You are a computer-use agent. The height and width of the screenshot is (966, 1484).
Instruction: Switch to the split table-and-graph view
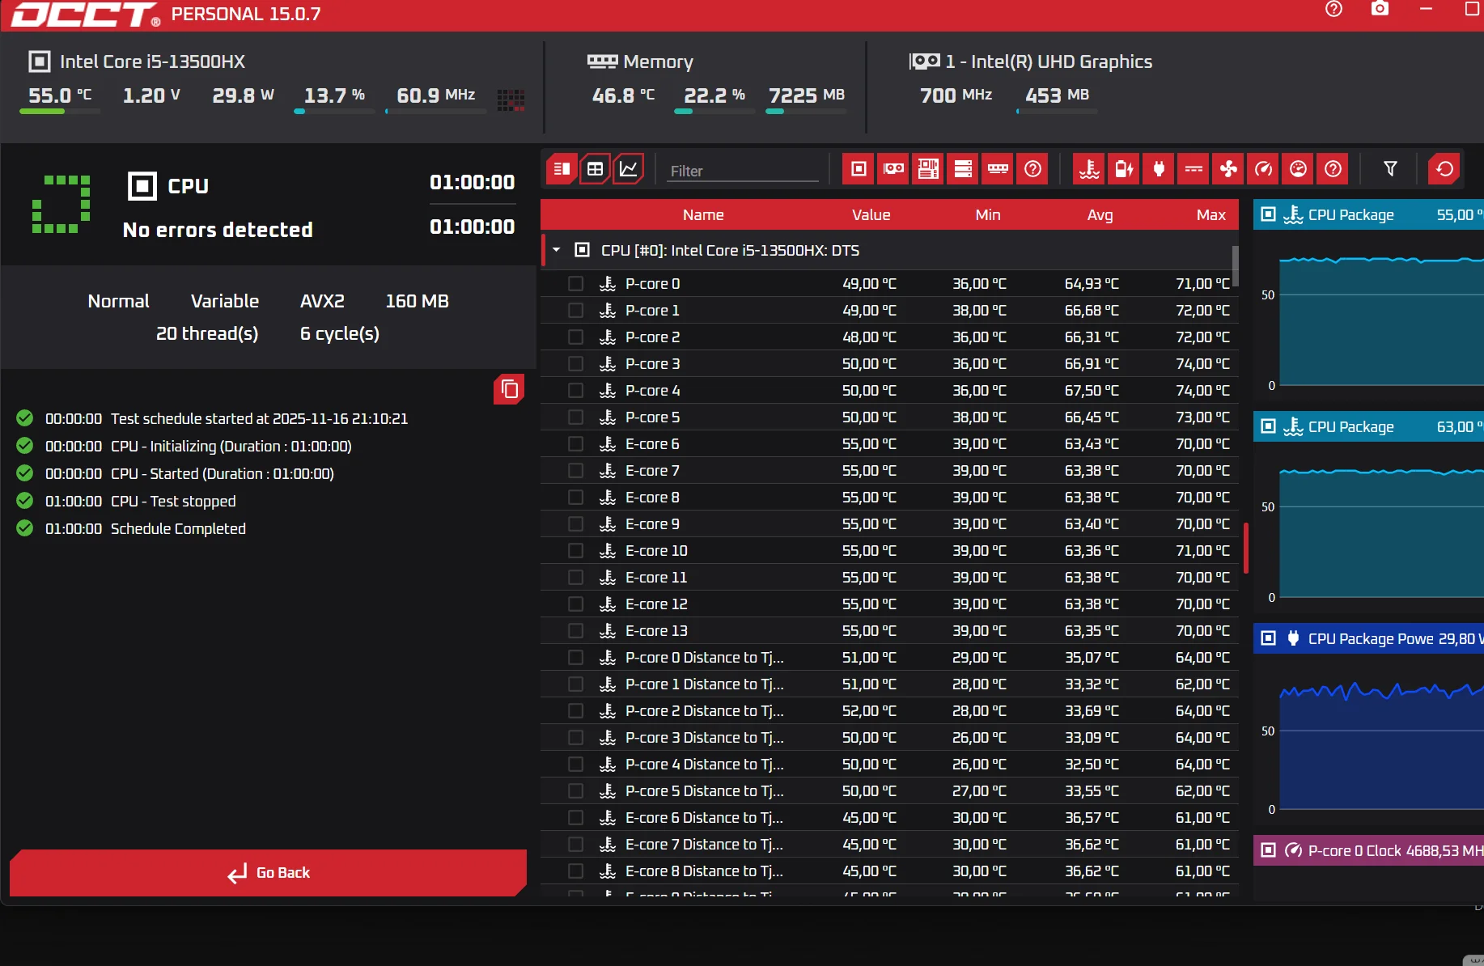561,169
